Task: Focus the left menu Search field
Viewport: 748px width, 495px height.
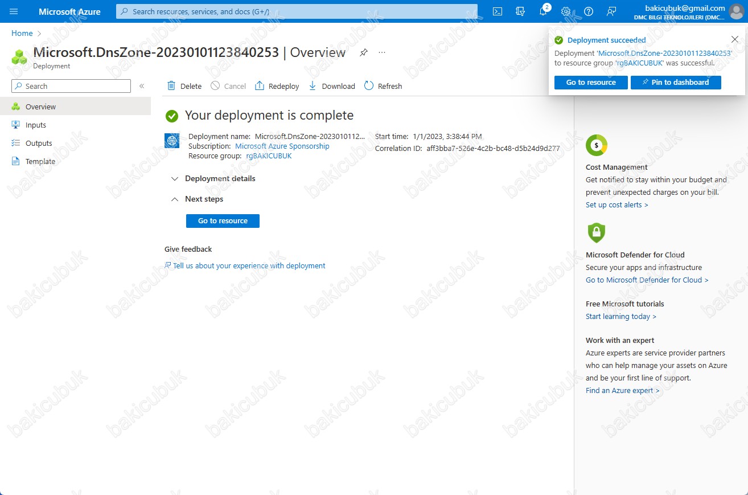Action: click(x=71, y=86)
